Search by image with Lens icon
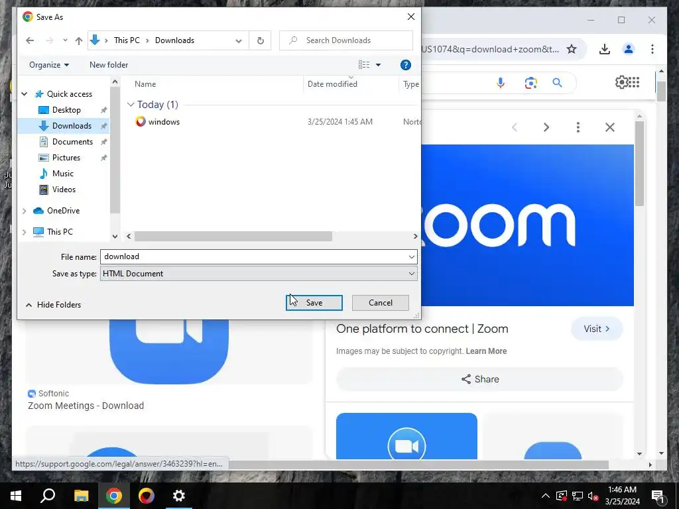The width and height of the screenshot is (679, 509). click(530, 82)
